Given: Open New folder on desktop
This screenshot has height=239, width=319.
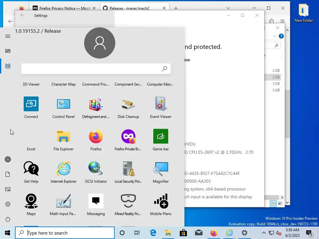Looking at the screenshot, I should pos(303,13).
